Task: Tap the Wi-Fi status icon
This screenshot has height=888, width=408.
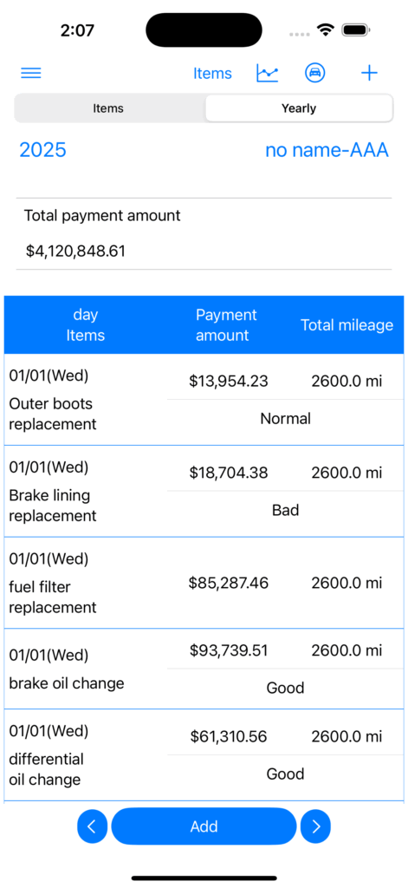Action: (326, 30)
